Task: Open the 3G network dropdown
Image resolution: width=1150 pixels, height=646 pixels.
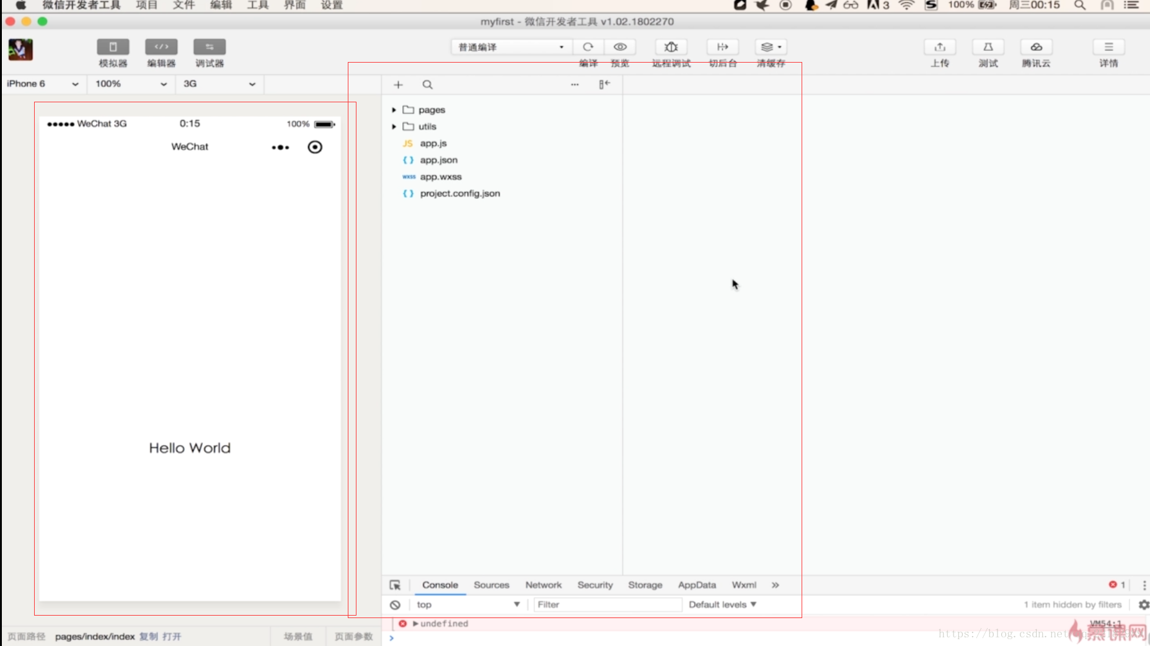Action: click(219, 84)
